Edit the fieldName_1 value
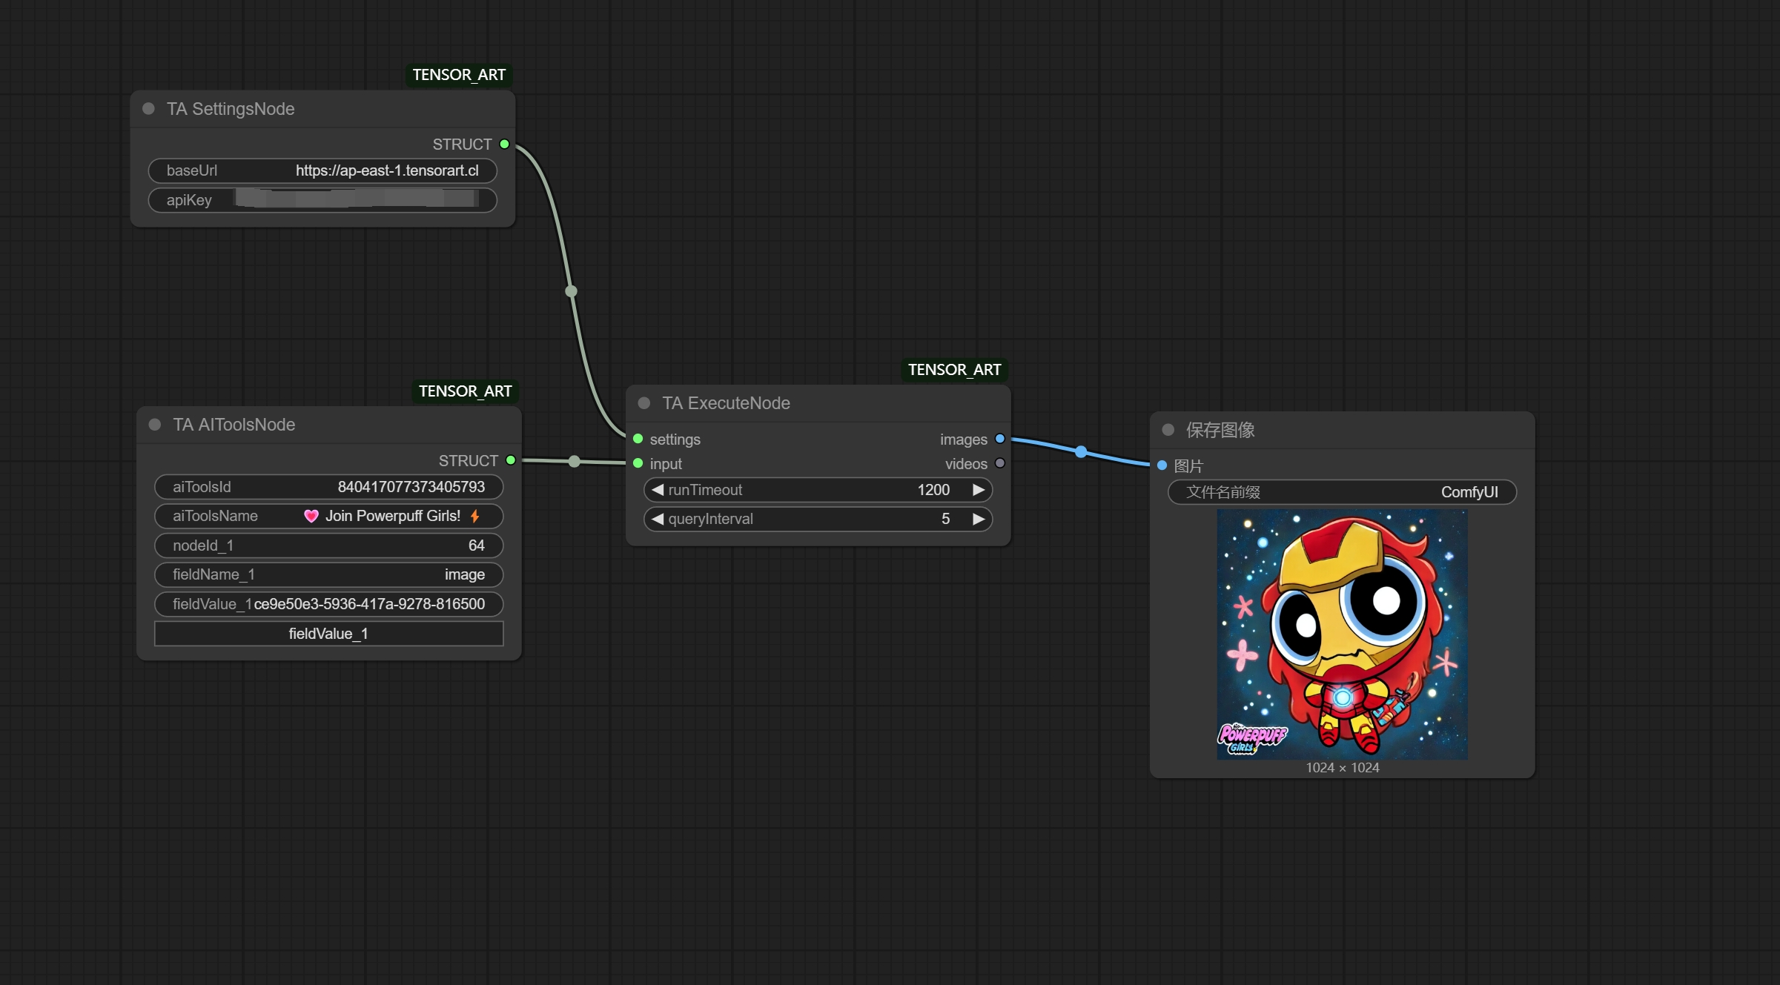 (328, 574)
